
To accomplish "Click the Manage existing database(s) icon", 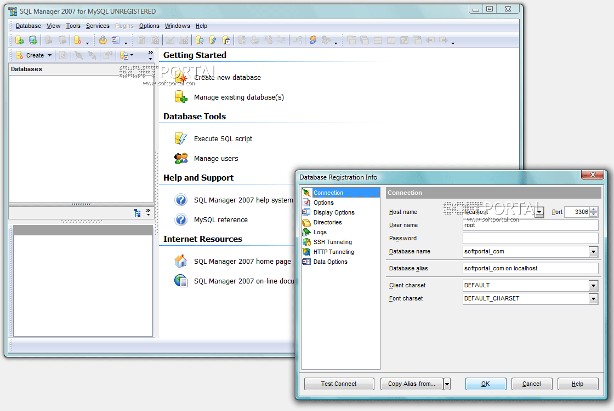I will tap(180, 97).
